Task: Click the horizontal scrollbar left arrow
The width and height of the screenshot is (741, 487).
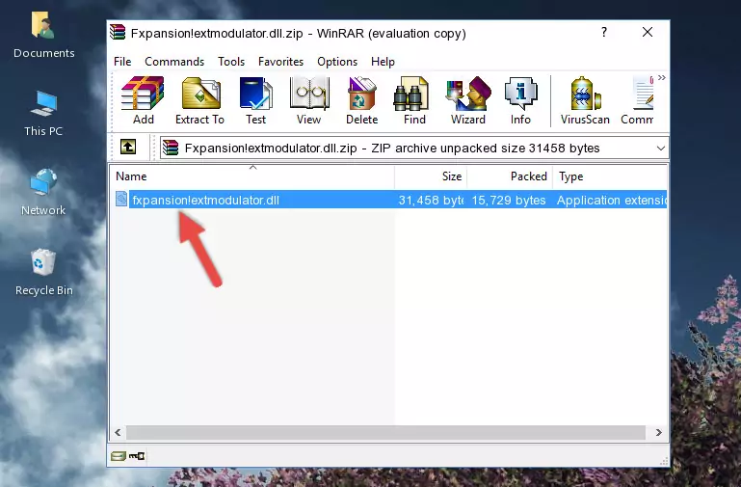Action: [x=118, y=432]
